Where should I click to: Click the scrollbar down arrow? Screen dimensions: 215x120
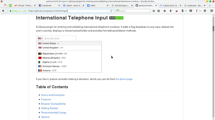[213, 119]
